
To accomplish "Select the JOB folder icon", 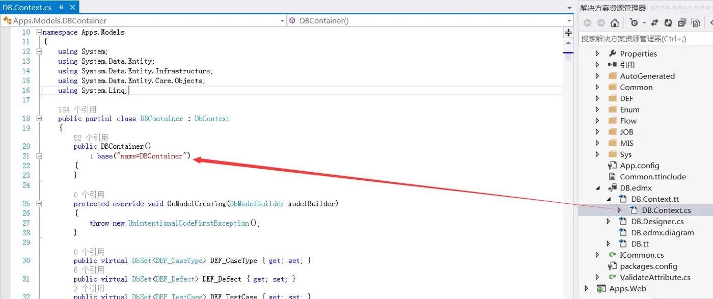I will 613,132.
